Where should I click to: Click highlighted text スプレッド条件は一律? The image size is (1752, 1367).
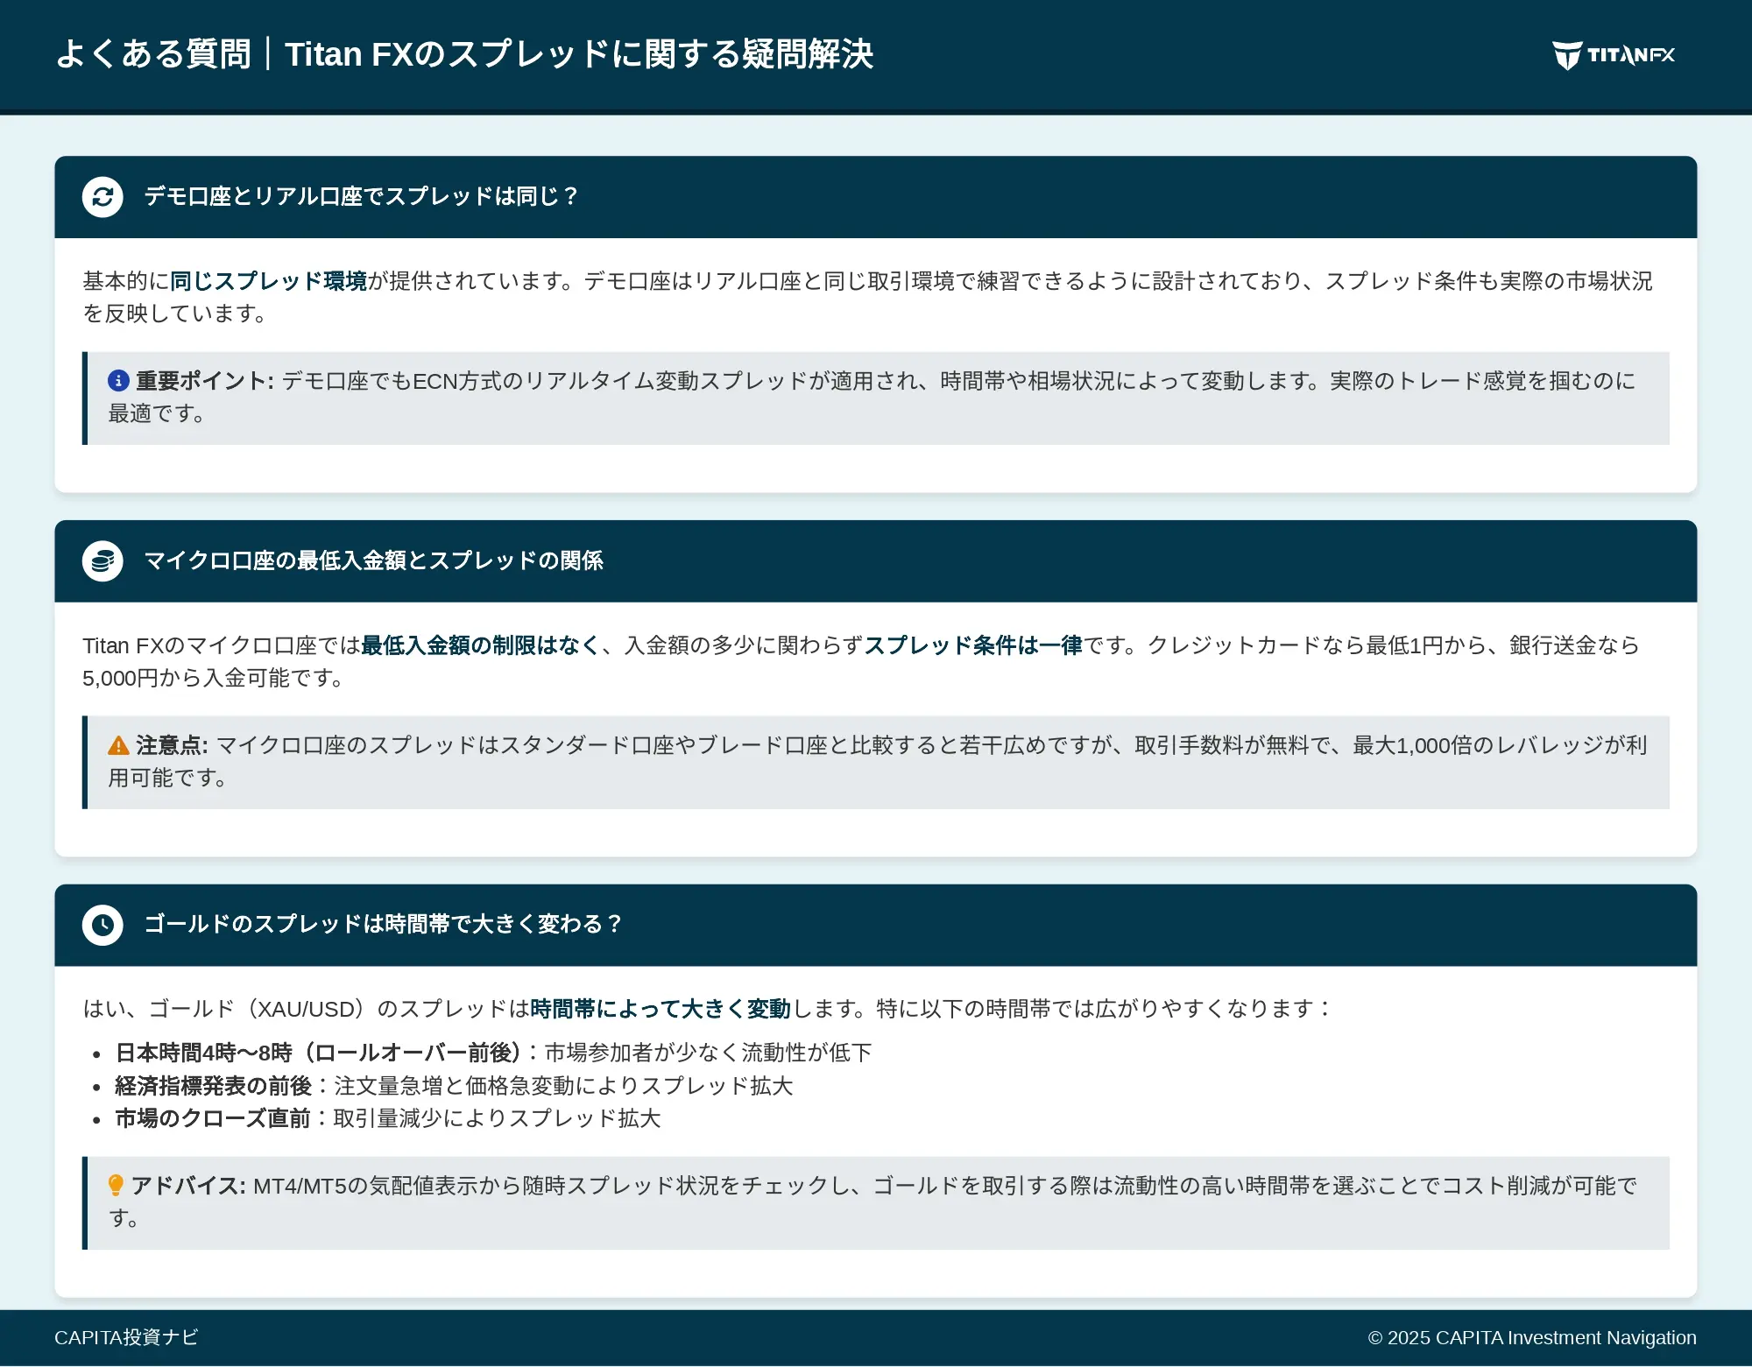[973, 645]
